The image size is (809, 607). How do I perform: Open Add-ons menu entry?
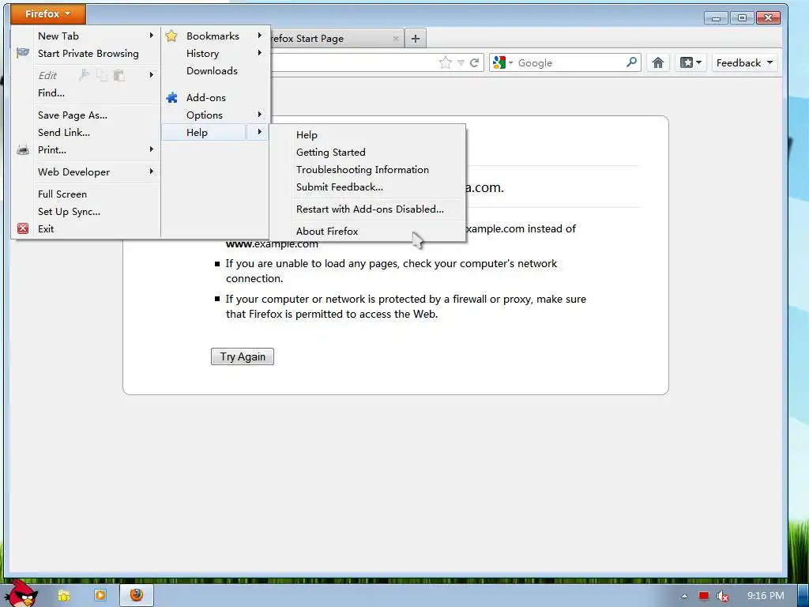pyautogui.click(x=206, y=97)
